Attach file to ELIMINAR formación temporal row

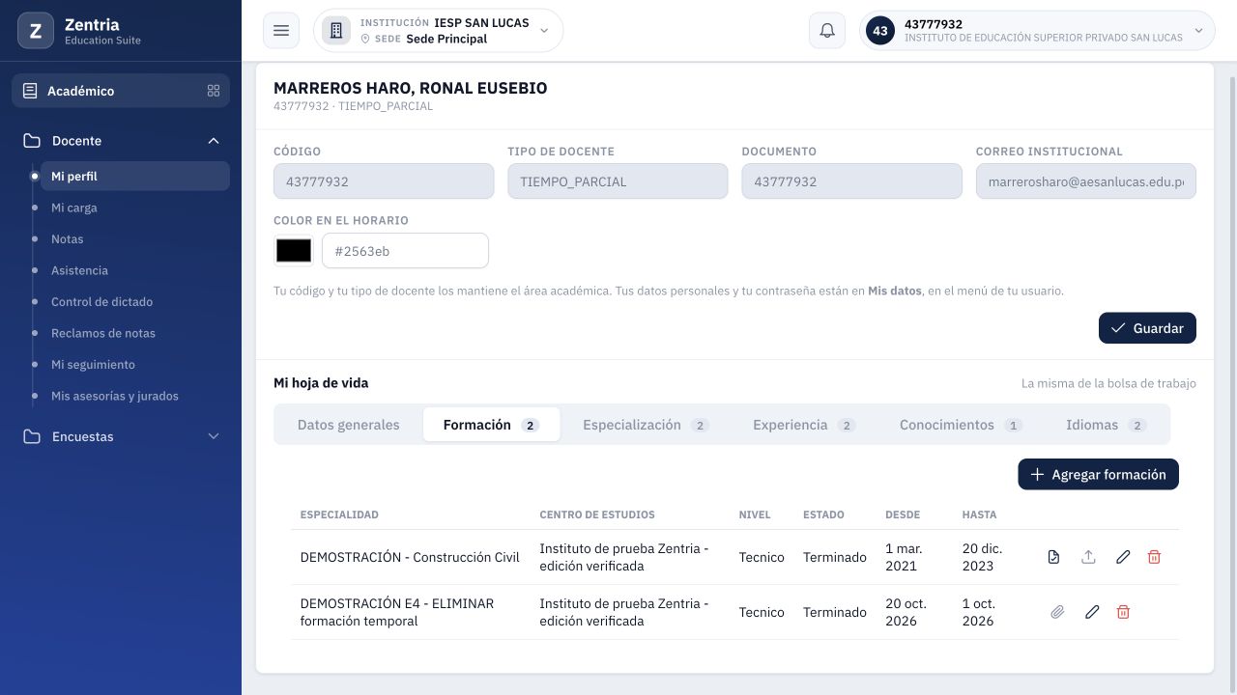click(x=1057, y=612)
